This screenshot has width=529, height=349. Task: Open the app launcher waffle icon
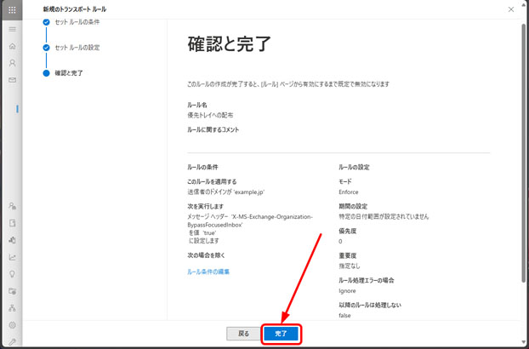coord(12,9)
